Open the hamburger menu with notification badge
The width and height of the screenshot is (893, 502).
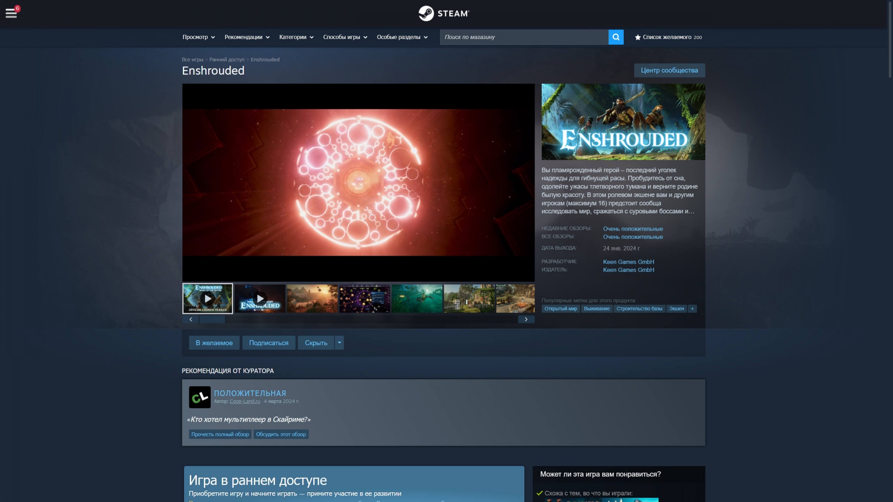(x=11, y=13)
